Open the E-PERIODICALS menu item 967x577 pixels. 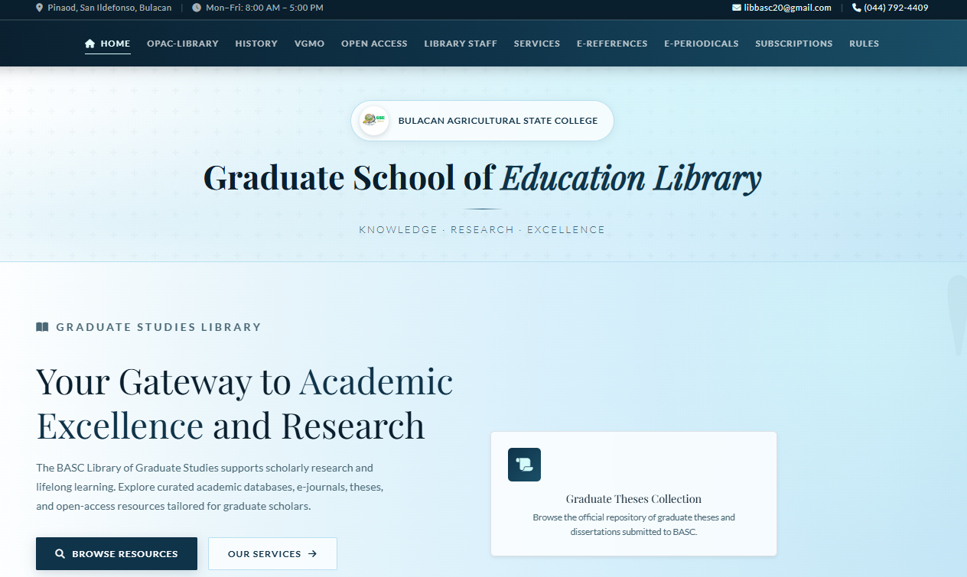[x=702, y=44]
